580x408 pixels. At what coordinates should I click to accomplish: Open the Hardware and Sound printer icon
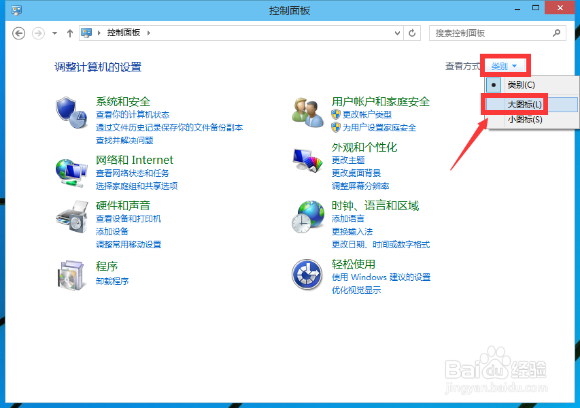tap(72, 217)
